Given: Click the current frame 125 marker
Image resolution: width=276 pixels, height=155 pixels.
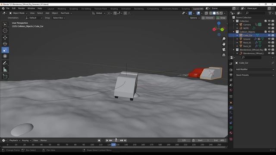Looking at the screenshot, I should point(113,145).
